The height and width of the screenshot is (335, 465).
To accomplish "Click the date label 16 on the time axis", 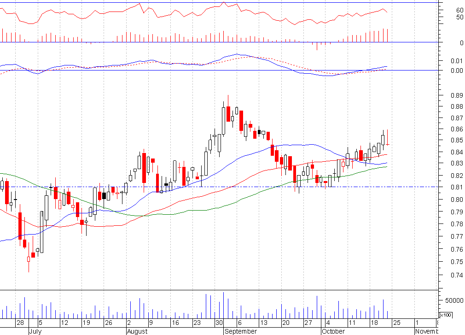I will coord(175,323).
